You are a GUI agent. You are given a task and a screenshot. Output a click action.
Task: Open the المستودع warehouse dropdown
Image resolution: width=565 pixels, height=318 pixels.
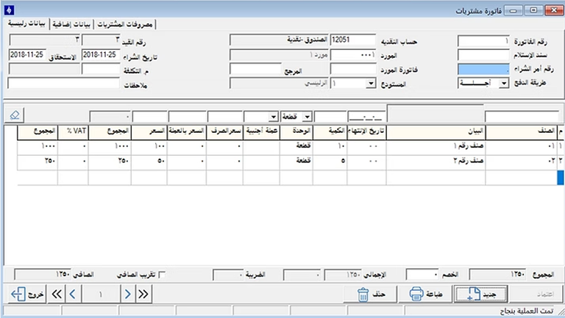(371, 84)
